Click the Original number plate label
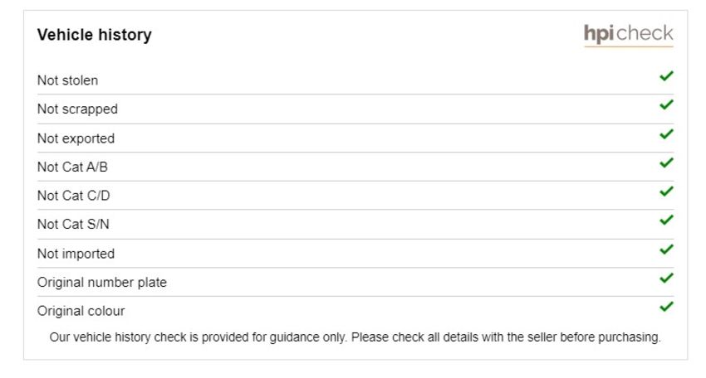 102,283
